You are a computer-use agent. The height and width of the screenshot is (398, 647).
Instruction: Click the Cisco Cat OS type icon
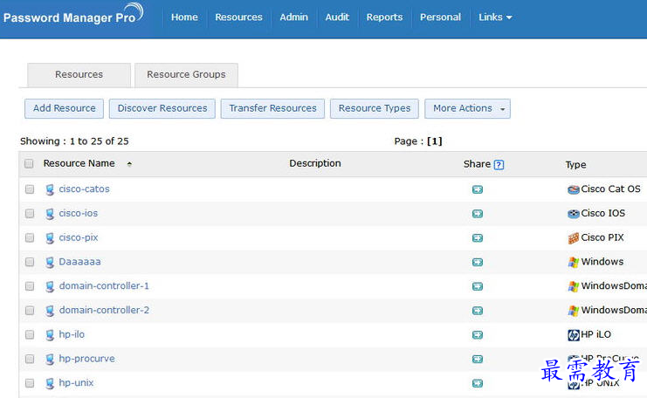click(x=574, y=189)
